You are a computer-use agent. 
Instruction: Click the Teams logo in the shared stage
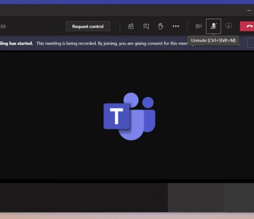(x=129, y=116)
